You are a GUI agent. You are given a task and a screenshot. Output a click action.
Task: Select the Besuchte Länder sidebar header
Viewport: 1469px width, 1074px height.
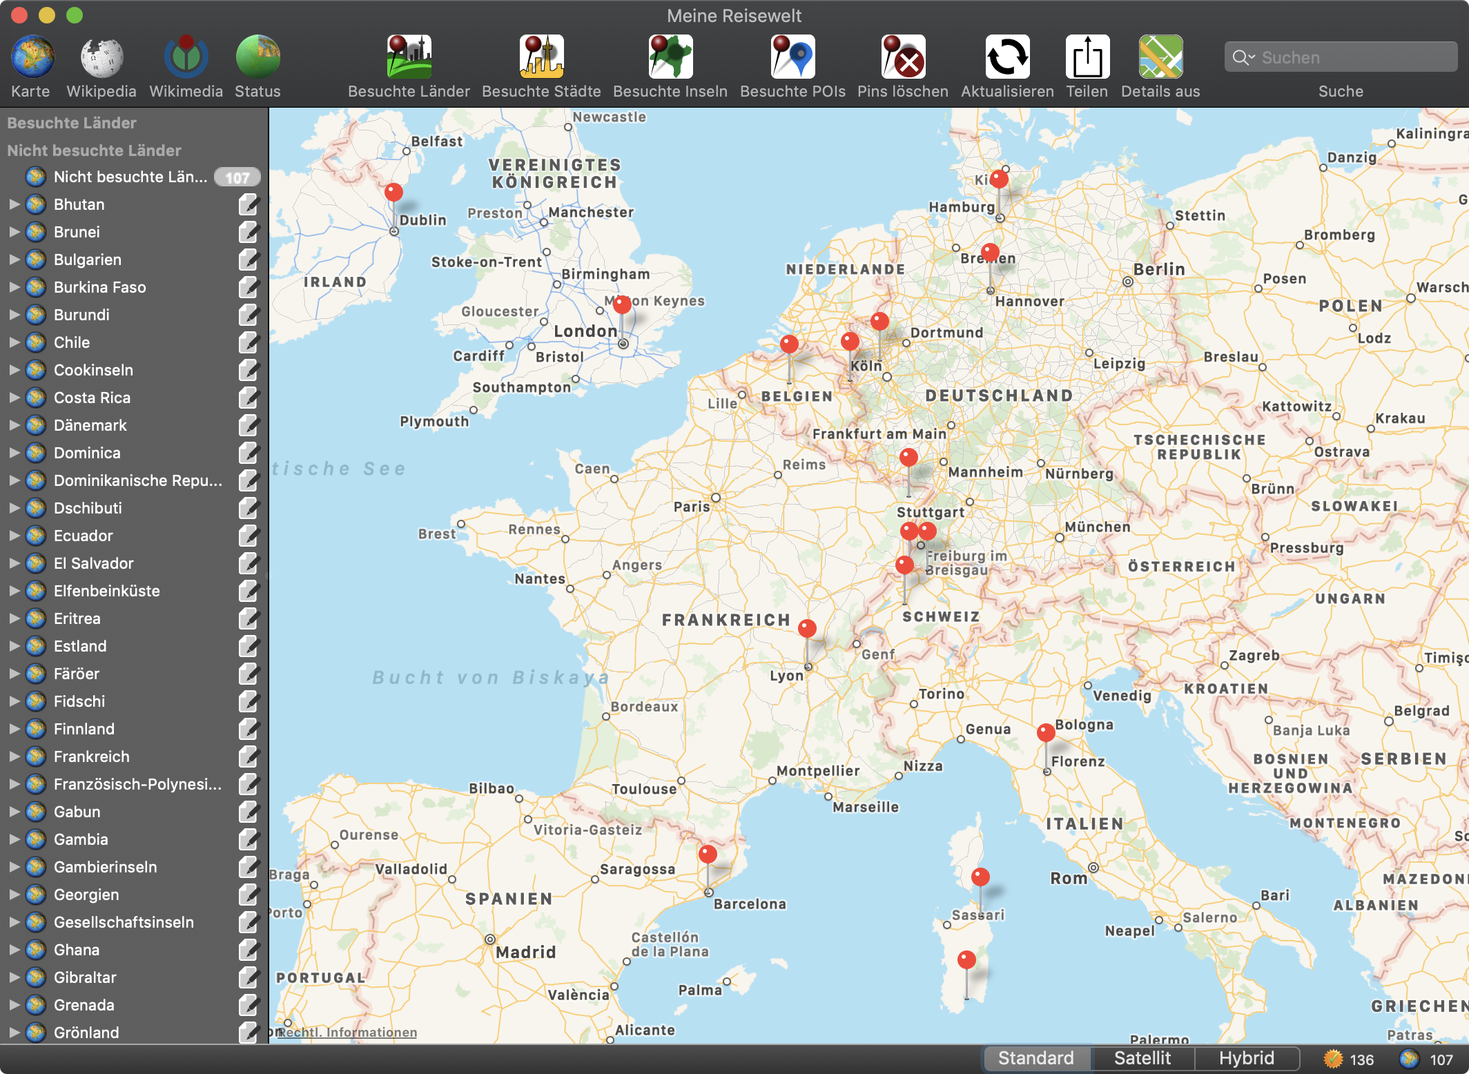click(72, 123)
